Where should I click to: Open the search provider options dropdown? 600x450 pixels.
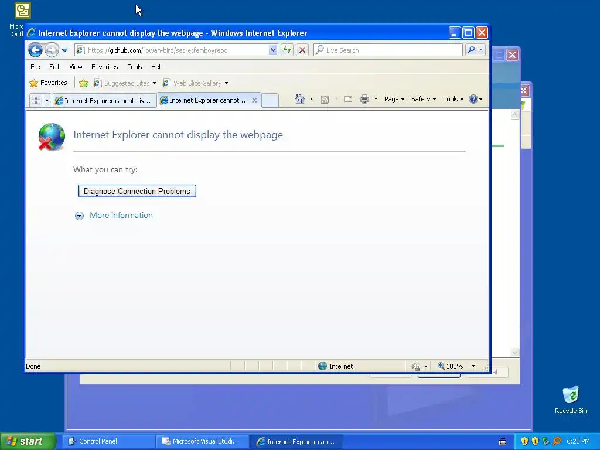click(x=482, y=50)
